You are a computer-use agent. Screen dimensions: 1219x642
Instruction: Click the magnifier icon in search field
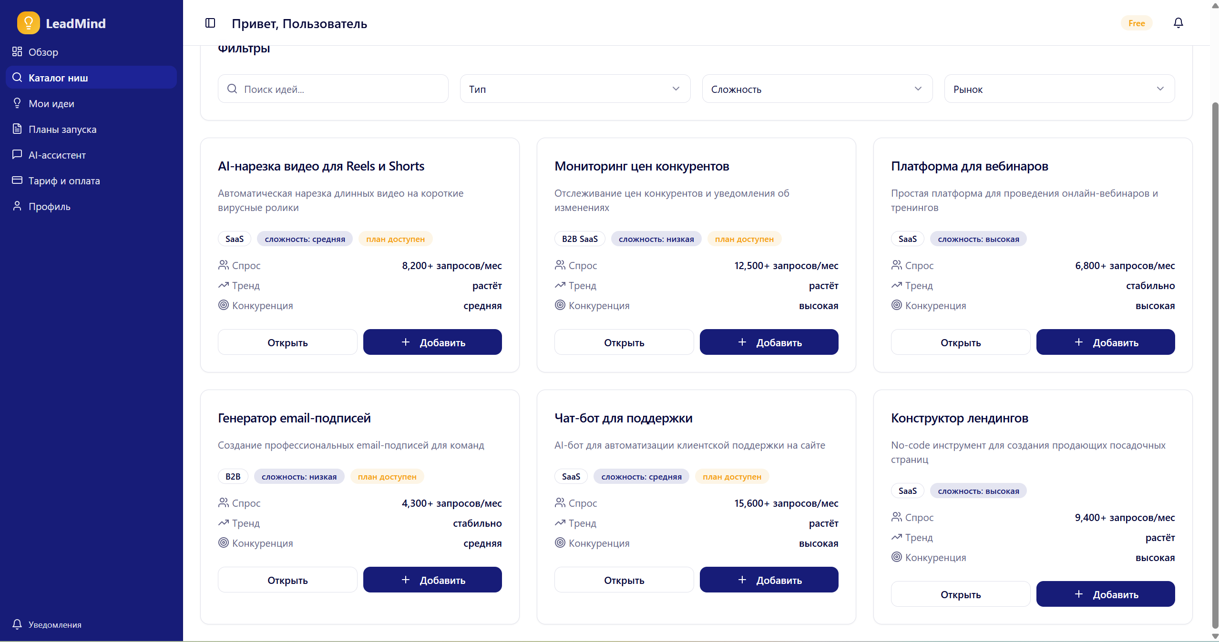coord(232,89)
